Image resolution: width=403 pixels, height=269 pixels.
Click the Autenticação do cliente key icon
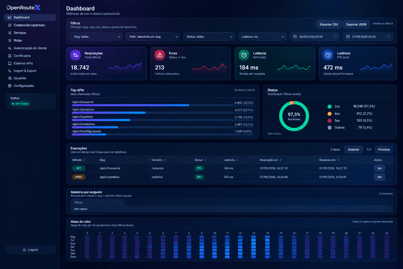click(10, 48)
